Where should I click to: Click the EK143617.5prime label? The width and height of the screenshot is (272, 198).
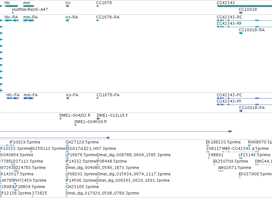coord(17,174)
